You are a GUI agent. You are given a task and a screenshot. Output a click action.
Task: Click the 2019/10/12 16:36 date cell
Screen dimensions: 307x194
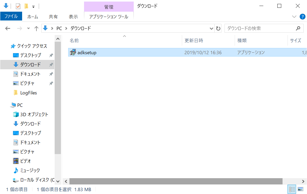203,52
